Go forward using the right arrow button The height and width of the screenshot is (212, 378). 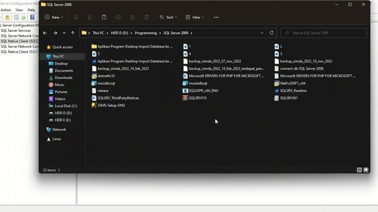tap(55, 33)
